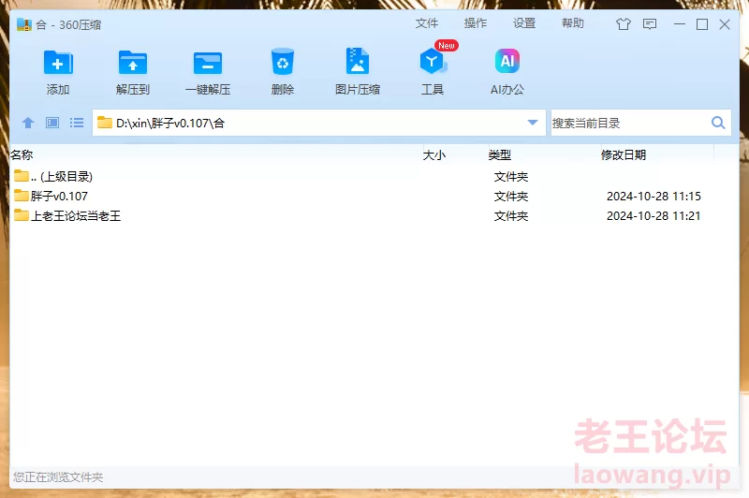Click folder icon of 上级目录 row

21,176
